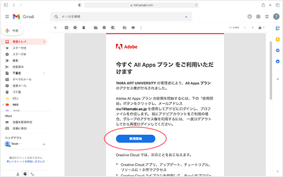Open Google Keep side panel icon
The width and height of the screenshot is (283, 177).
(x=278, y=39)
